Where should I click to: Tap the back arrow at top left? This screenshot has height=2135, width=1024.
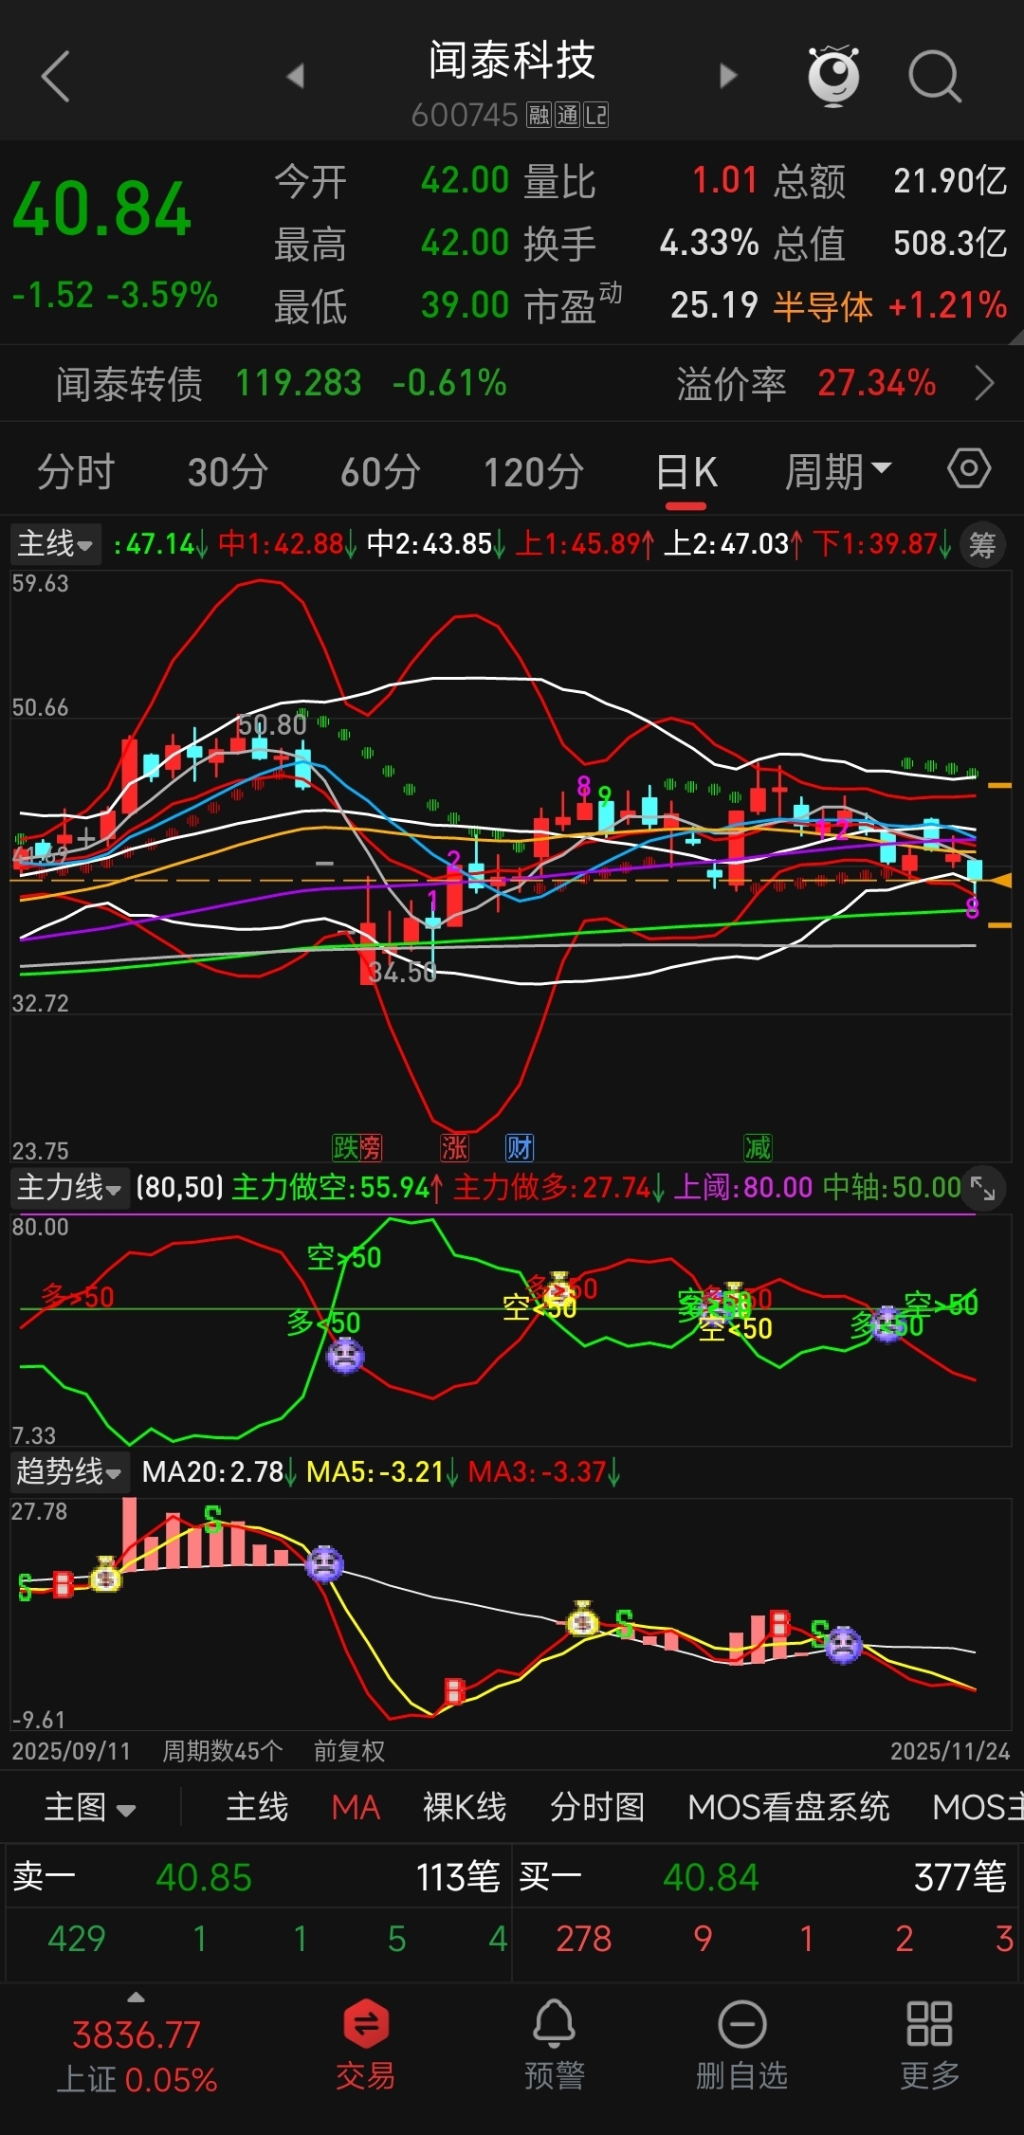tap(56, 76)
